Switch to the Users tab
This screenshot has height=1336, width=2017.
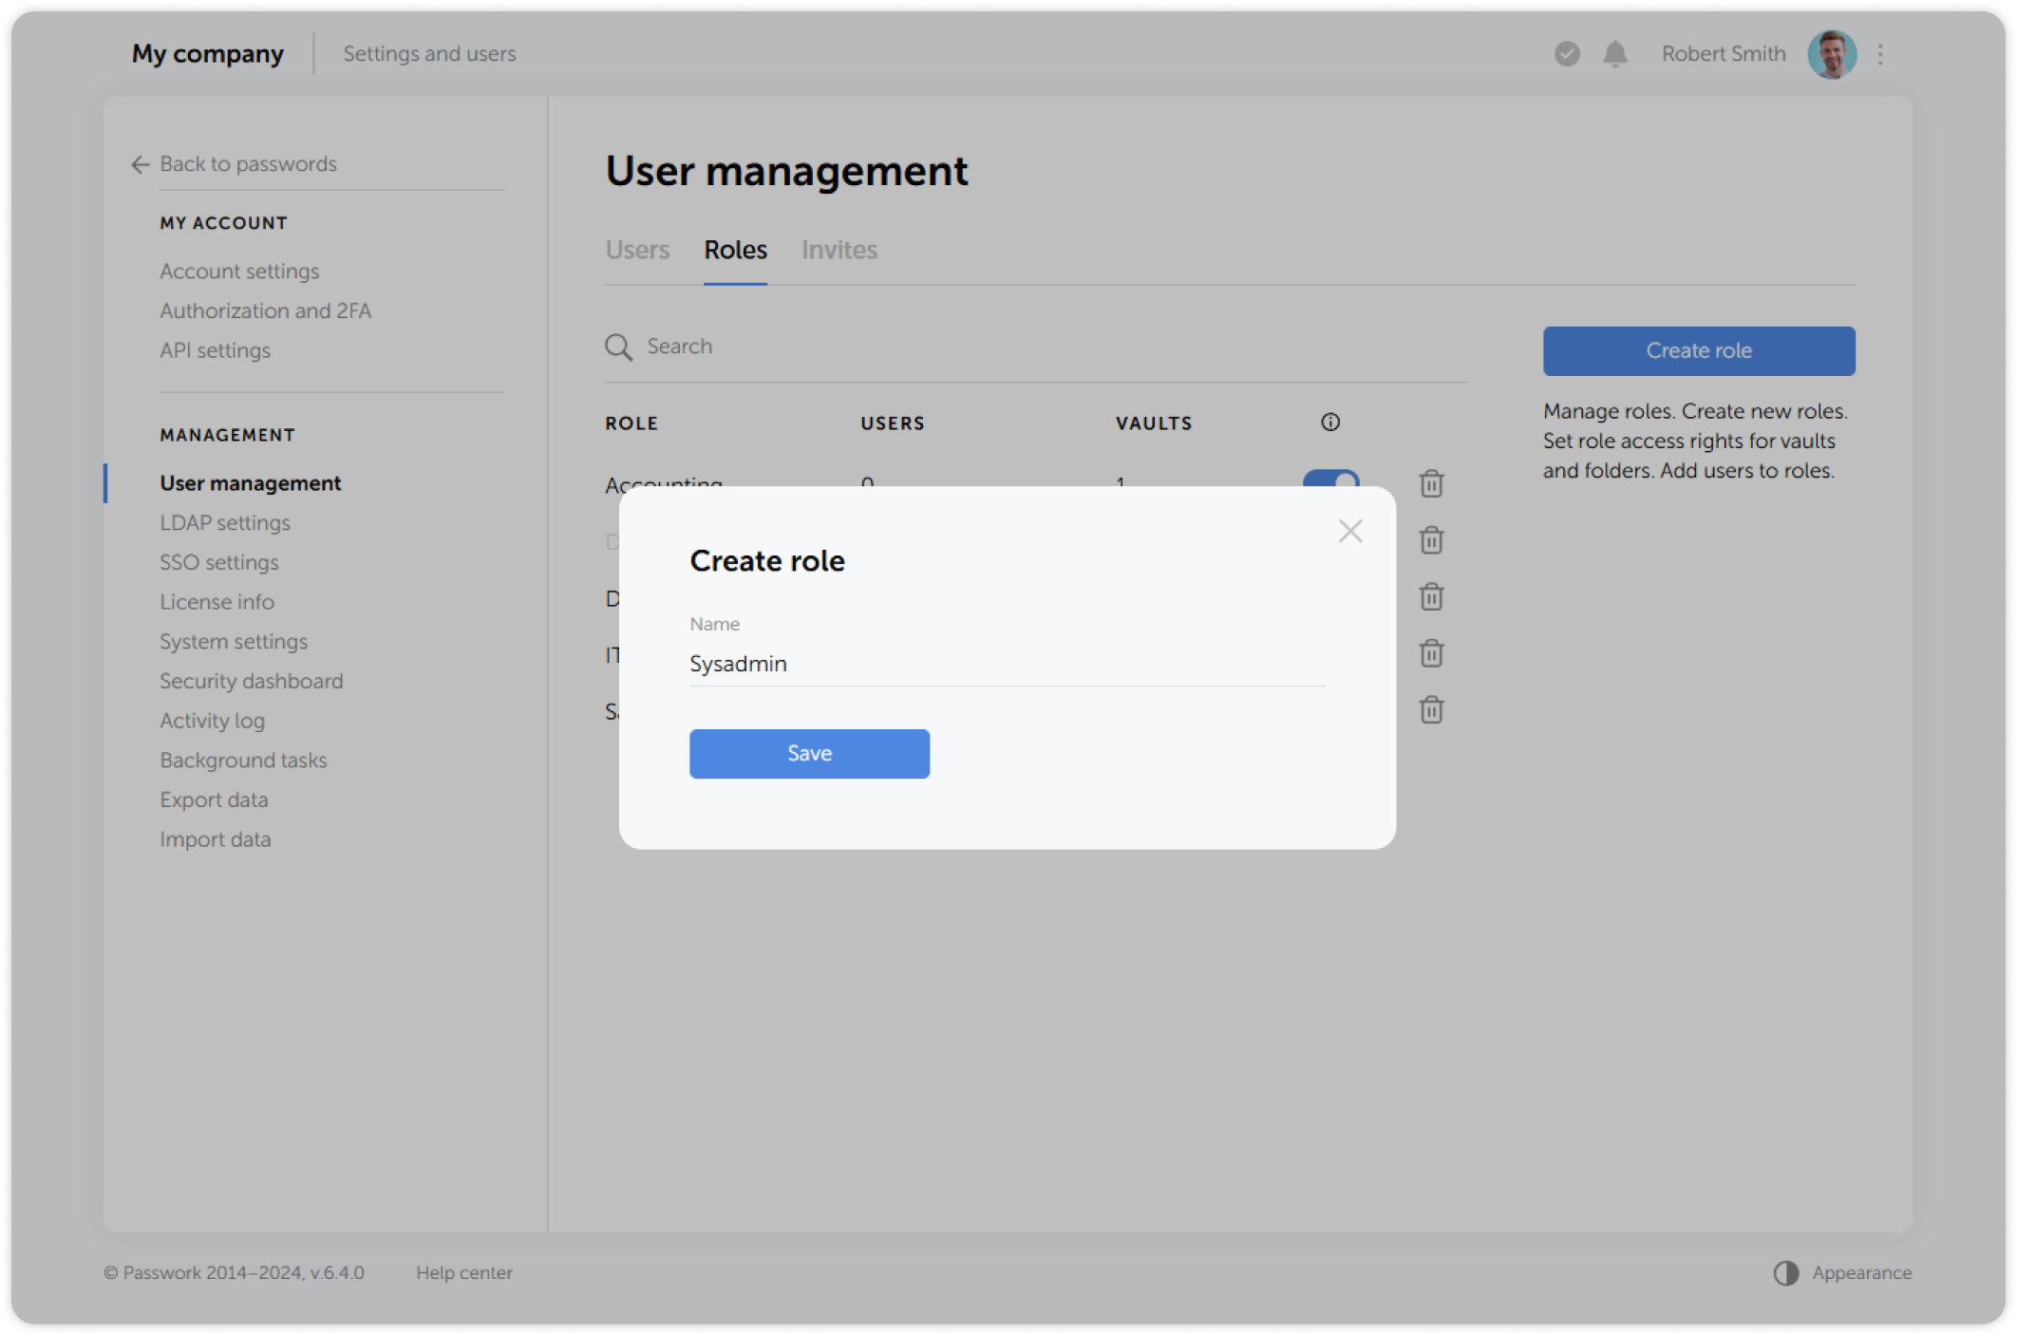click(637, 250)
